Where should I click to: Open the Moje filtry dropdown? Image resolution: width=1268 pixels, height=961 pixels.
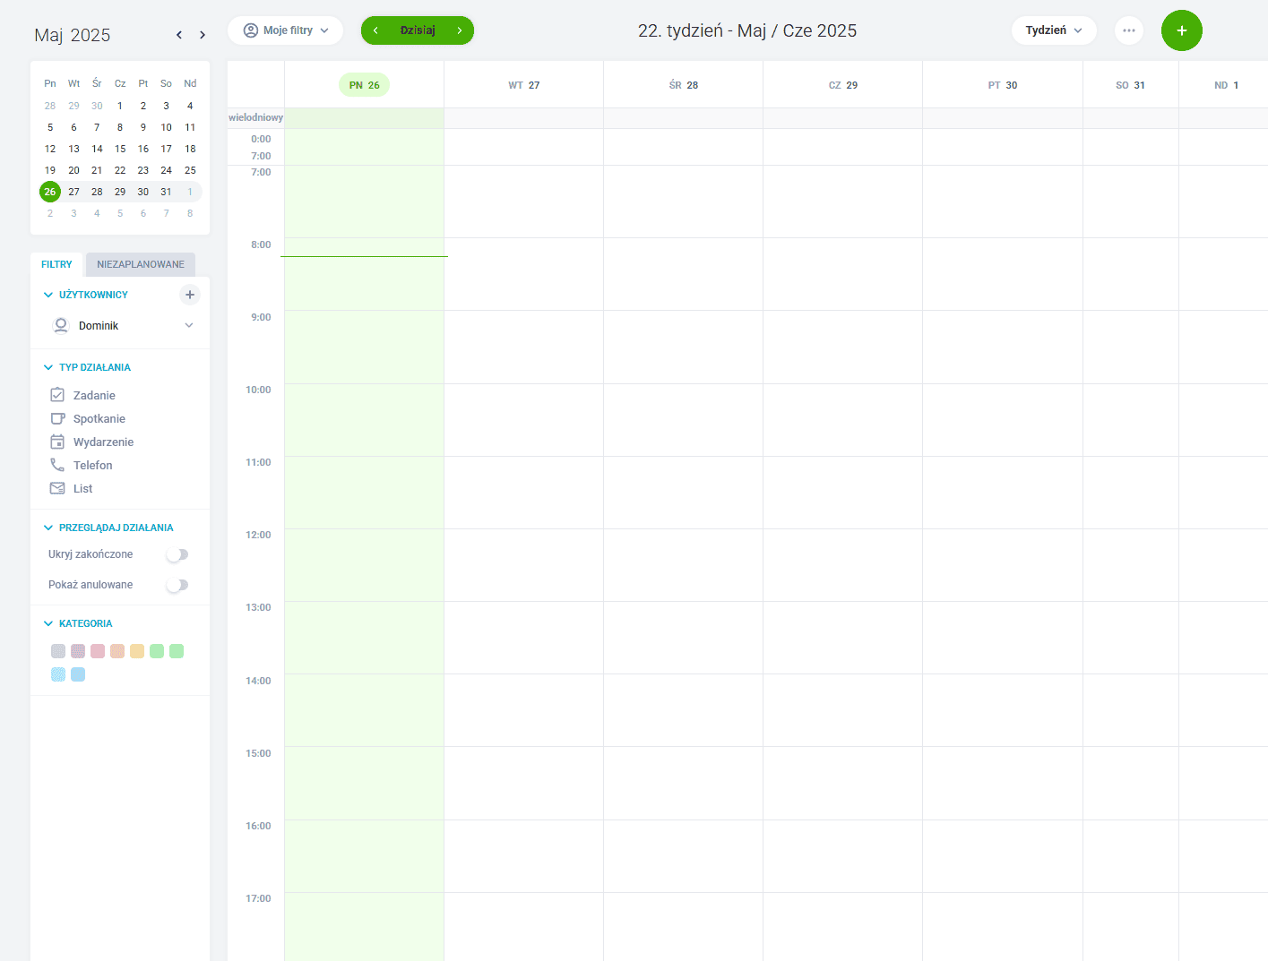[286, 30]
